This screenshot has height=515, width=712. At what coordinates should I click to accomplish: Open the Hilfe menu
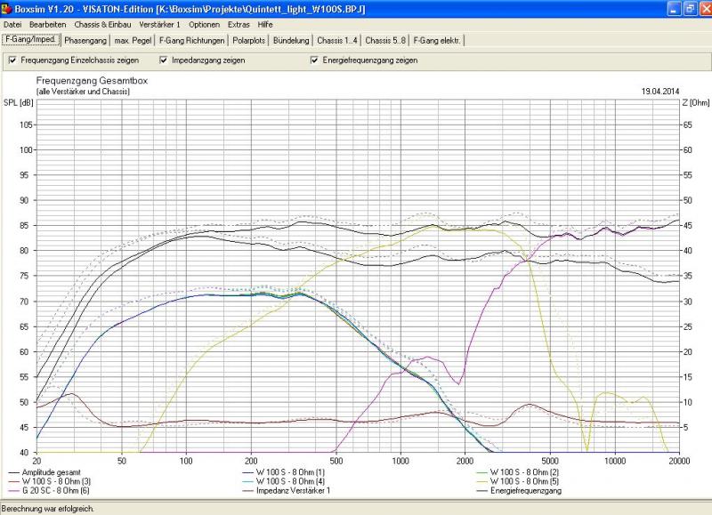(x=265, y=24)
